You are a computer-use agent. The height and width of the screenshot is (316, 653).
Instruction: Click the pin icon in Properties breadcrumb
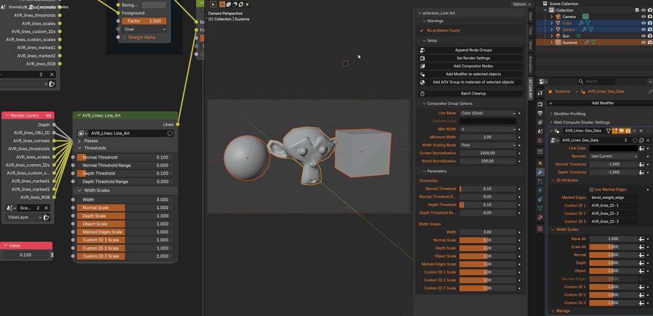(650, 91)
